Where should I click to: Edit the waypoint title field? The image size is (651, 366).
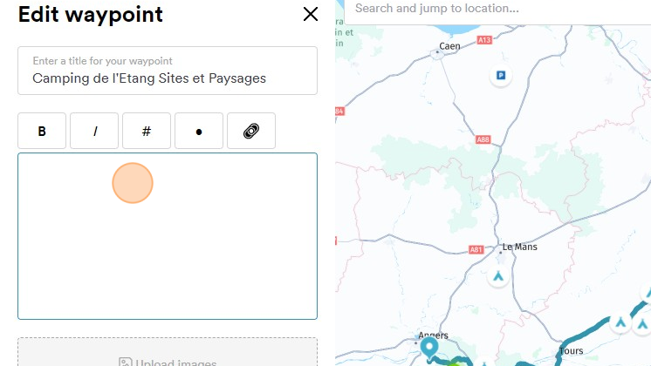point(168,71)
